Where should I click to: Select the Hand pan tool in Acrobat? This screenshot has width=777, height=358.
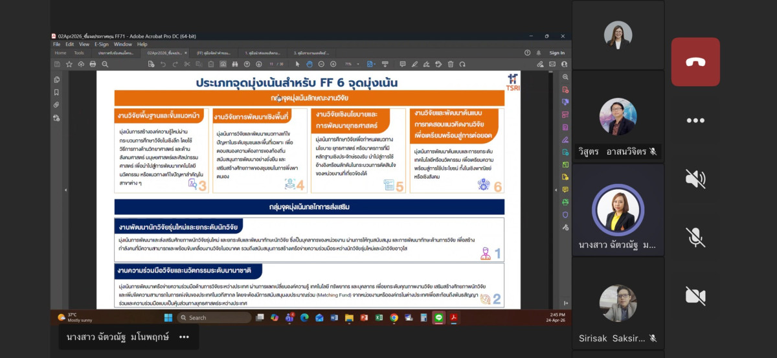310,64
